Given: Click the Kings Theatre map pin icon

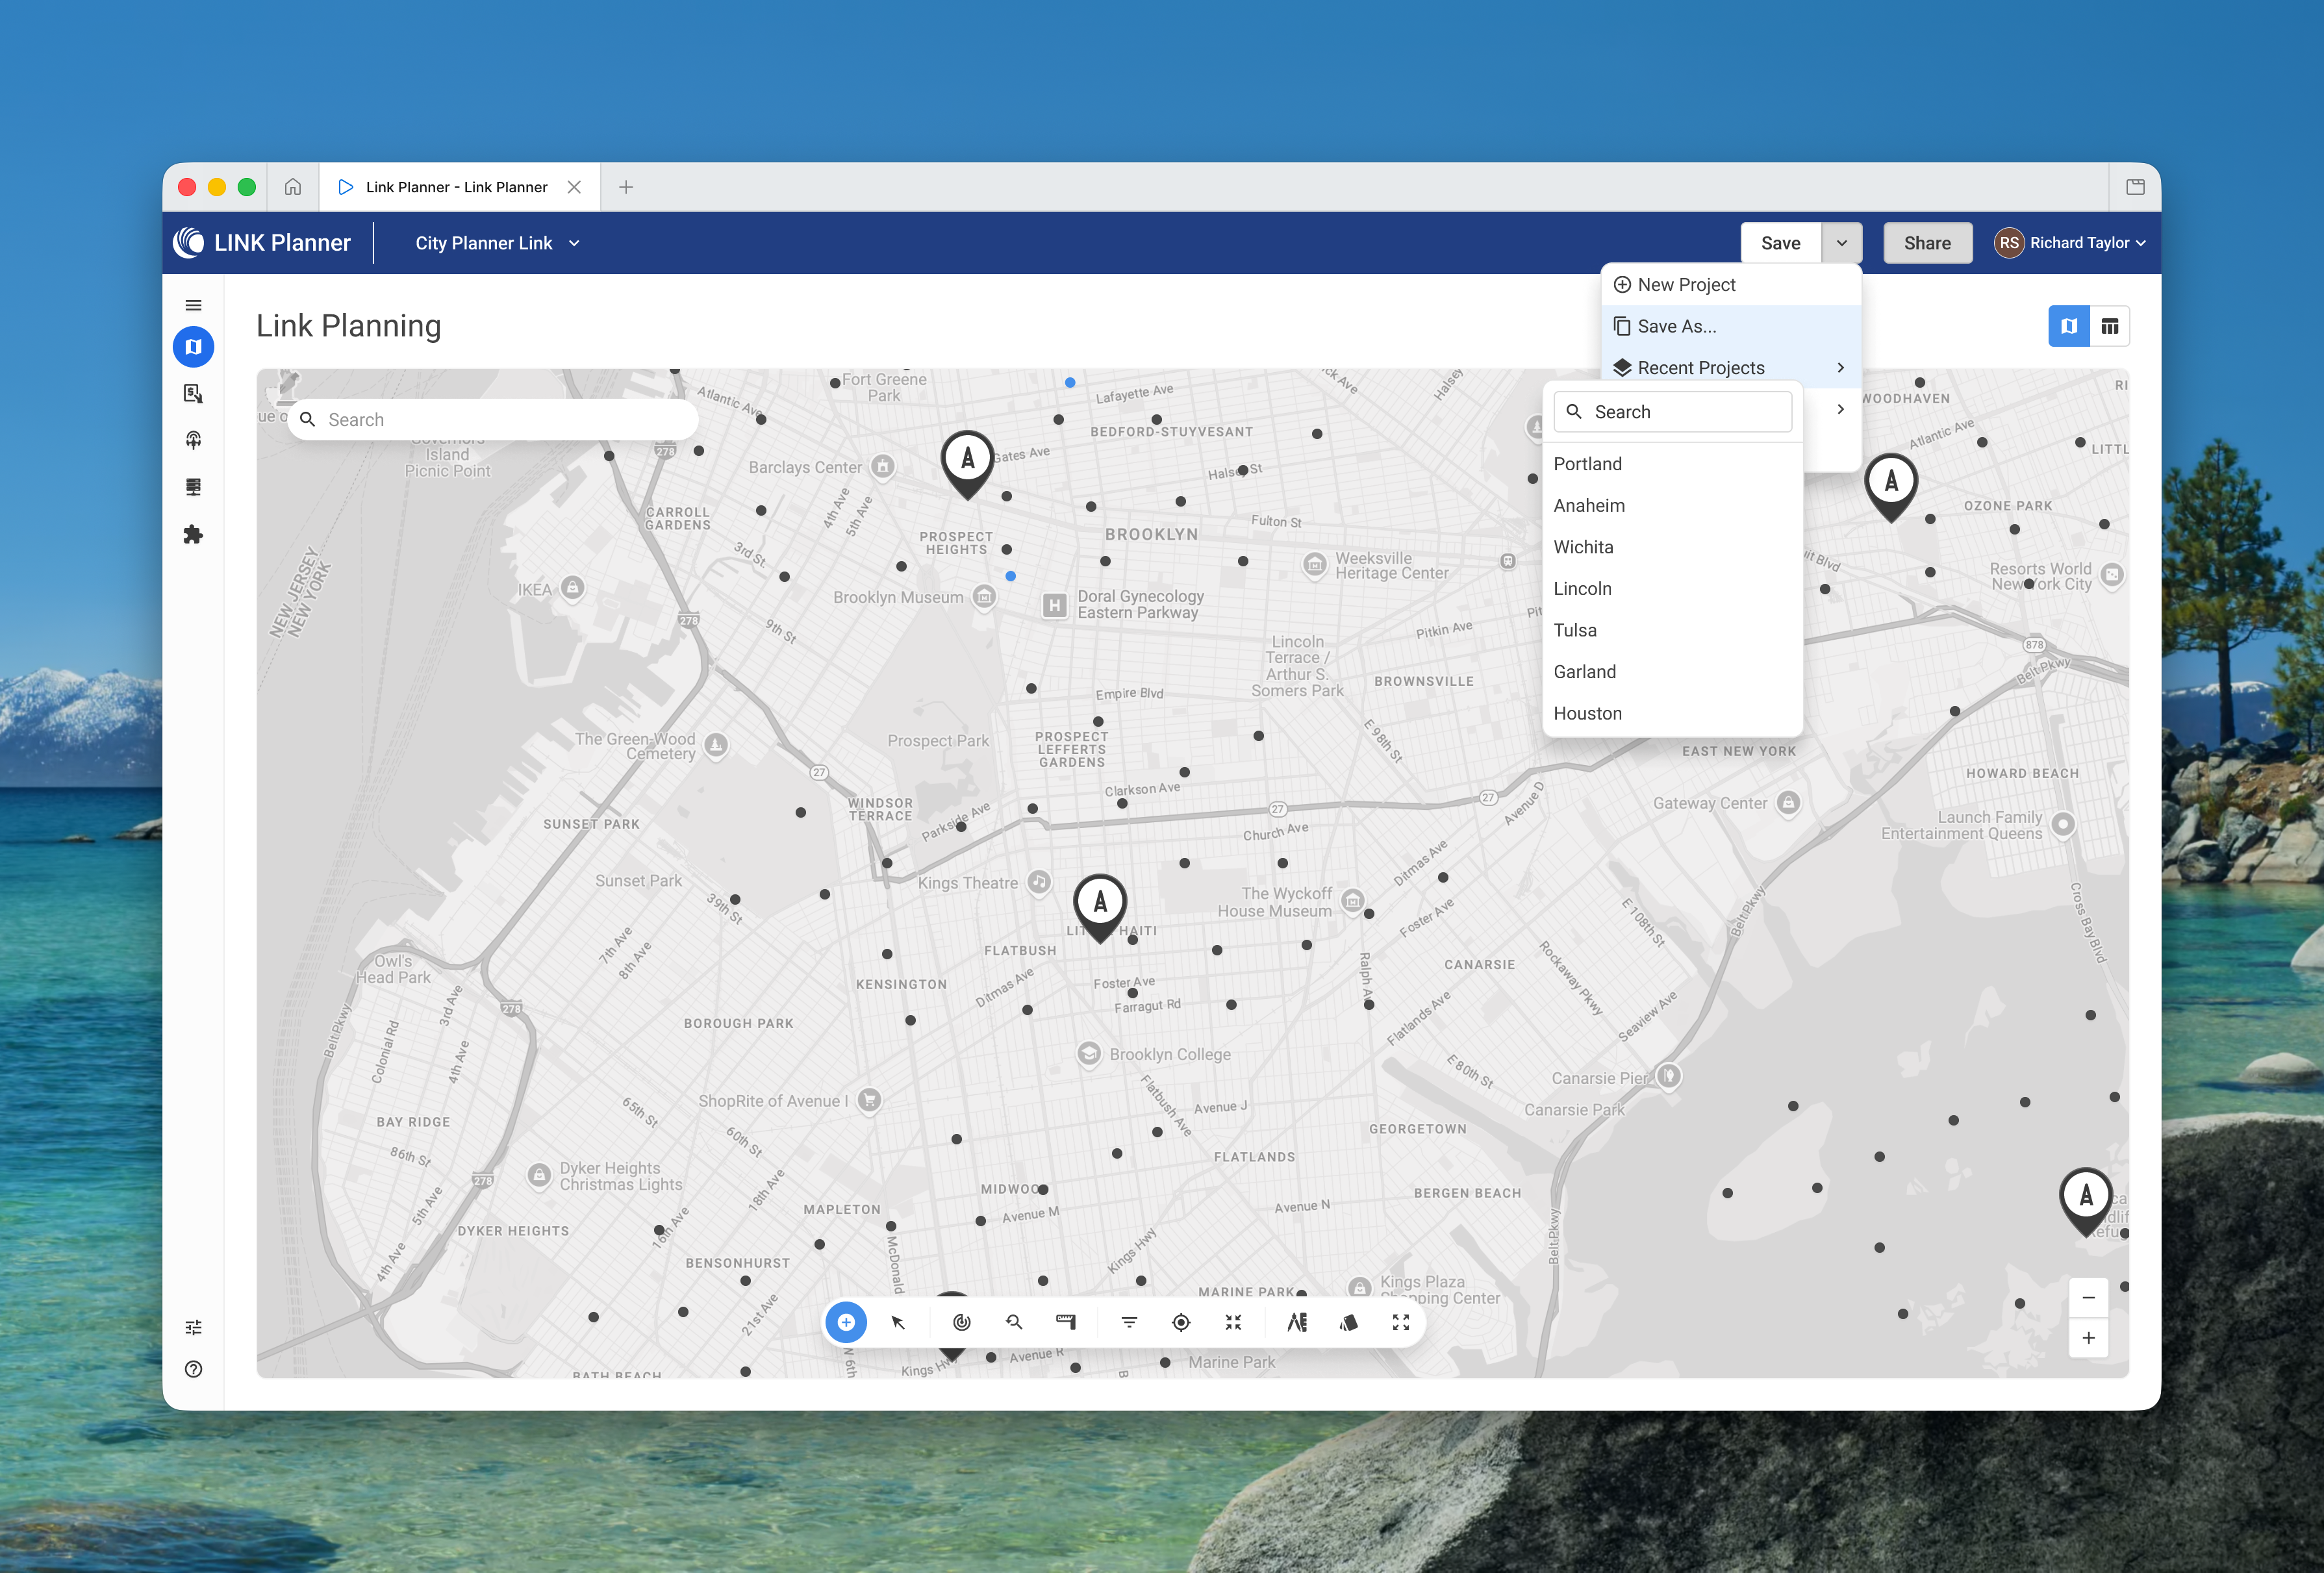Looking at the screenshot, I should (x=1039, y=882).
